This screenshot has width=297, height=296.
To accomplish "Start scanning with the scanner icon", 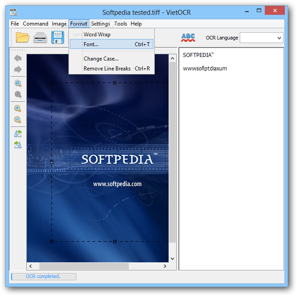I will (40, 37).
